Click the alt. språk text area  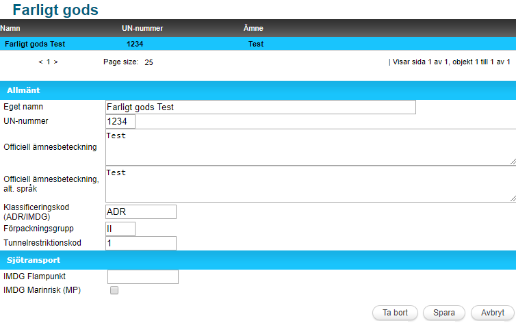[311, 184]
